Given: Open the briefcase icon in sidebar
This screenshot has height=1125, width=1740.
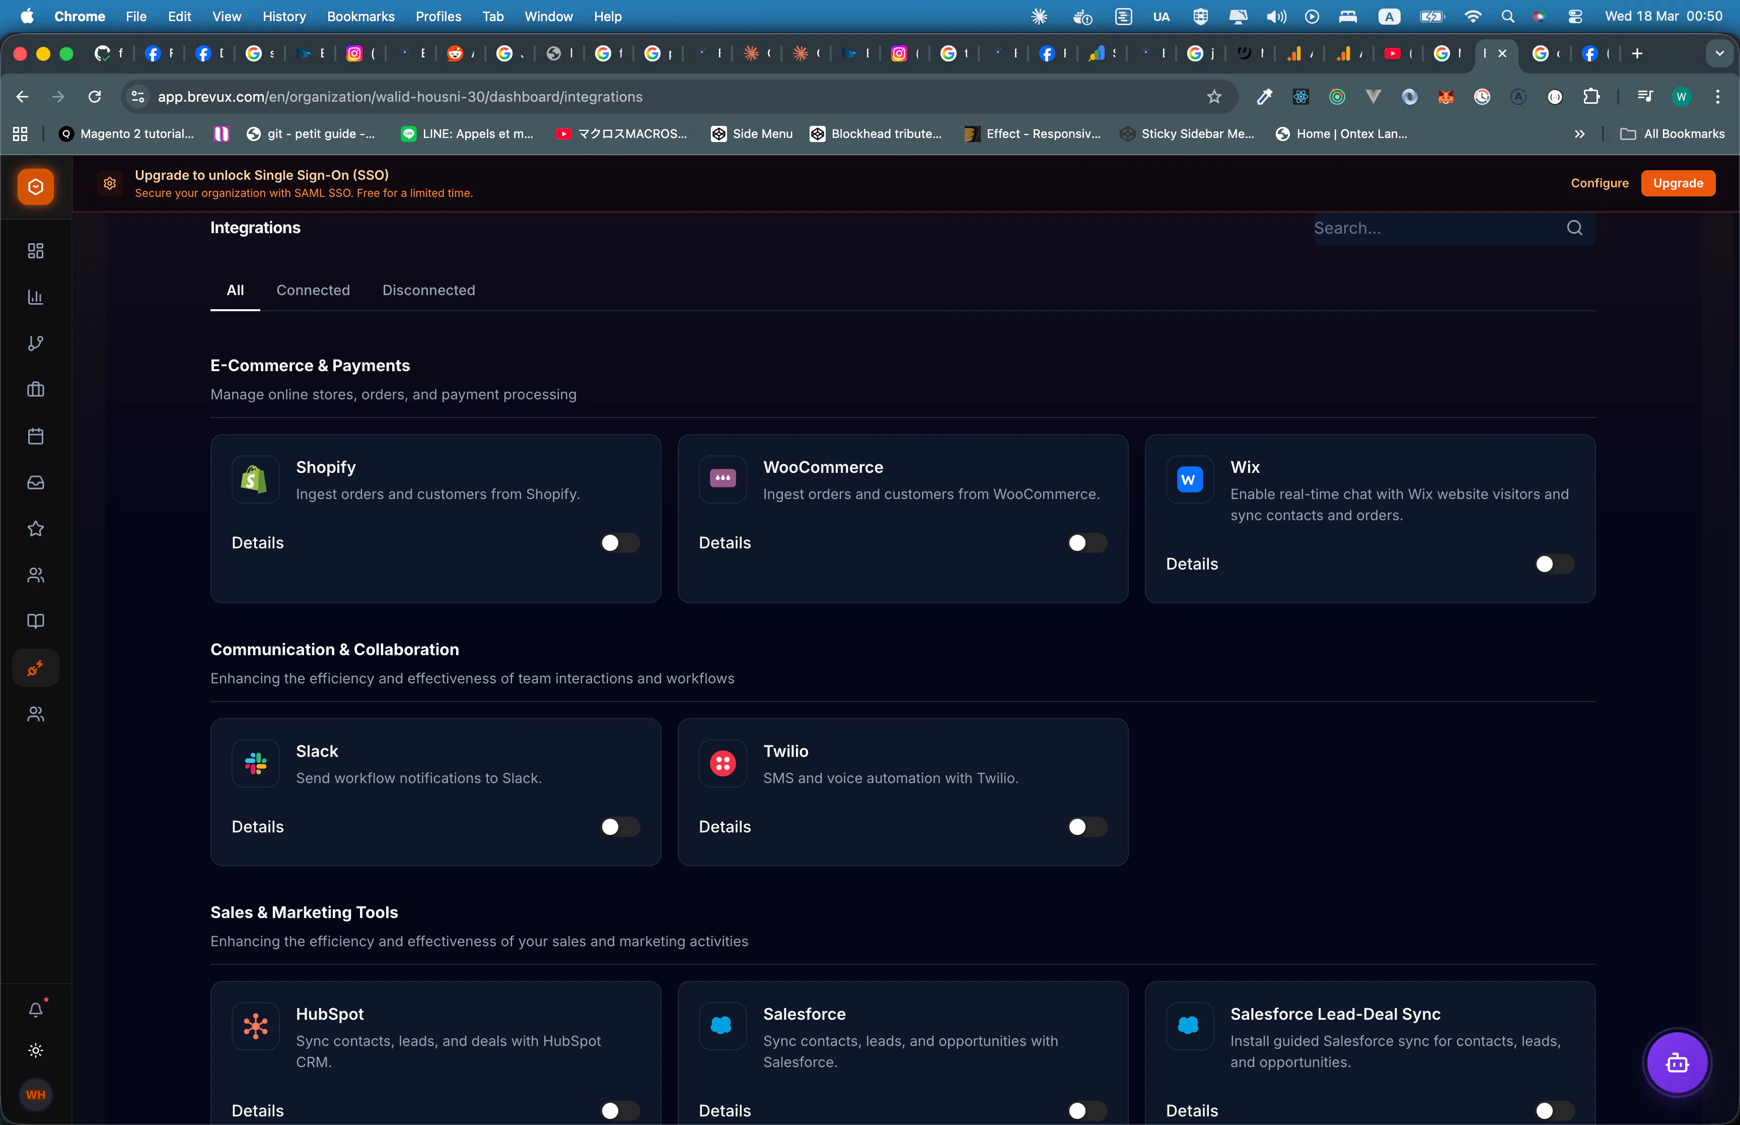Looking at the screenshot, I should (36, 389).
